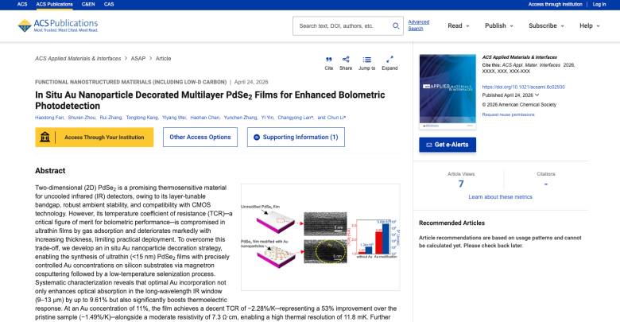Click the Abstract heading
620x322 pixels.
(x=50, y=171)
